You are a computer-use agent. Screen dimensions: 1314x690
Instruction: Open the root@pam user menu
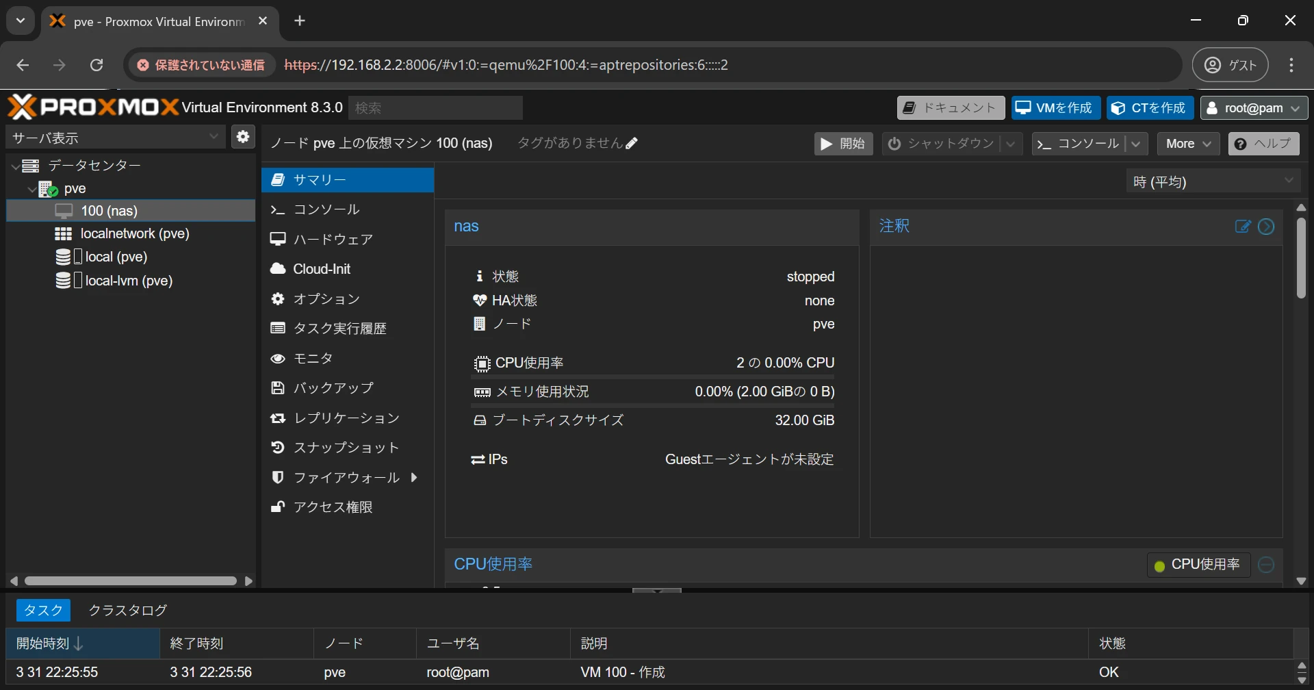1254,107
